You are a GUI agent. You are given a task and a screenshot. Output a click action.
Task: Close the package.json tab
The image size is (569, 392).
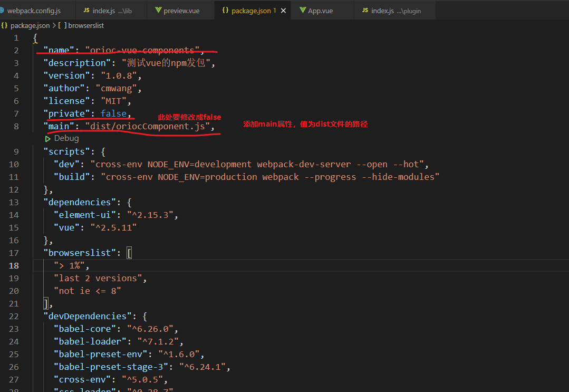point(283,11)
